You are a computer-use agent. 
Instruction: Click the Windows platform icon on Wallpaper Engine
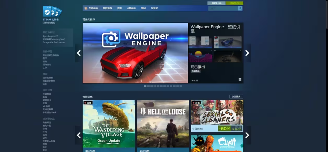[x=240, y=79]
